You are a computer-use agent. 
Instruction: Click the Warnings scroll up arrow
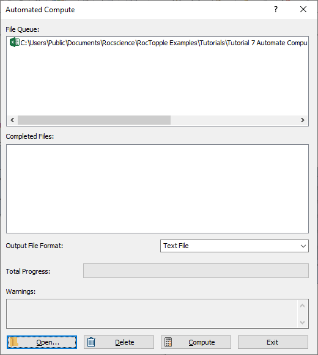tap(302, 306)
